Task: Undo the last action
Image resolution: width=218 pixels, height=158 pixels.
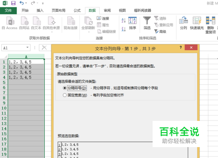Action: 21,3
